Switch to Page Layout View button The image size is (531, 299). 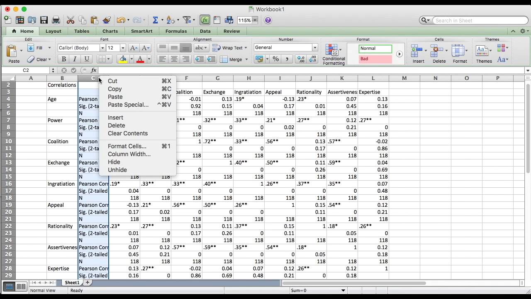click(21, 286)
